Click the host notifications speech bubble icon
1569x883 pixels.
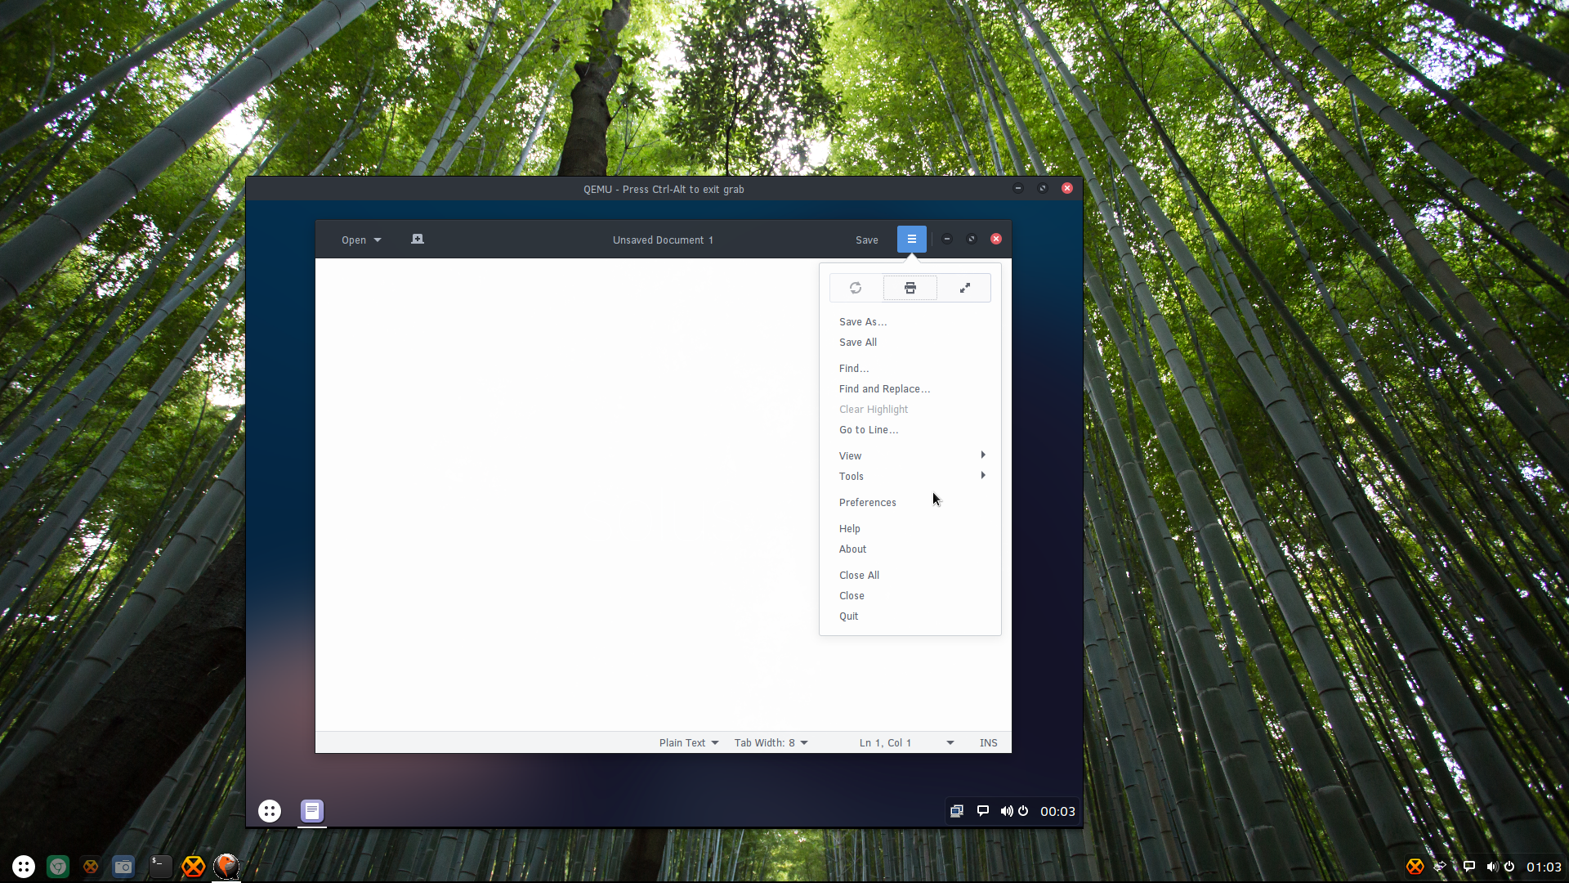tap(1468, 867)
